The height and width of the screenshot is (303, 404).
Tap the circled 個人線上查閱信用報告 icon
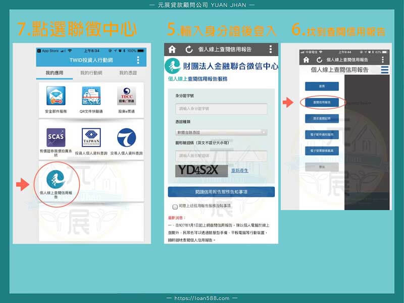point(57,180)
